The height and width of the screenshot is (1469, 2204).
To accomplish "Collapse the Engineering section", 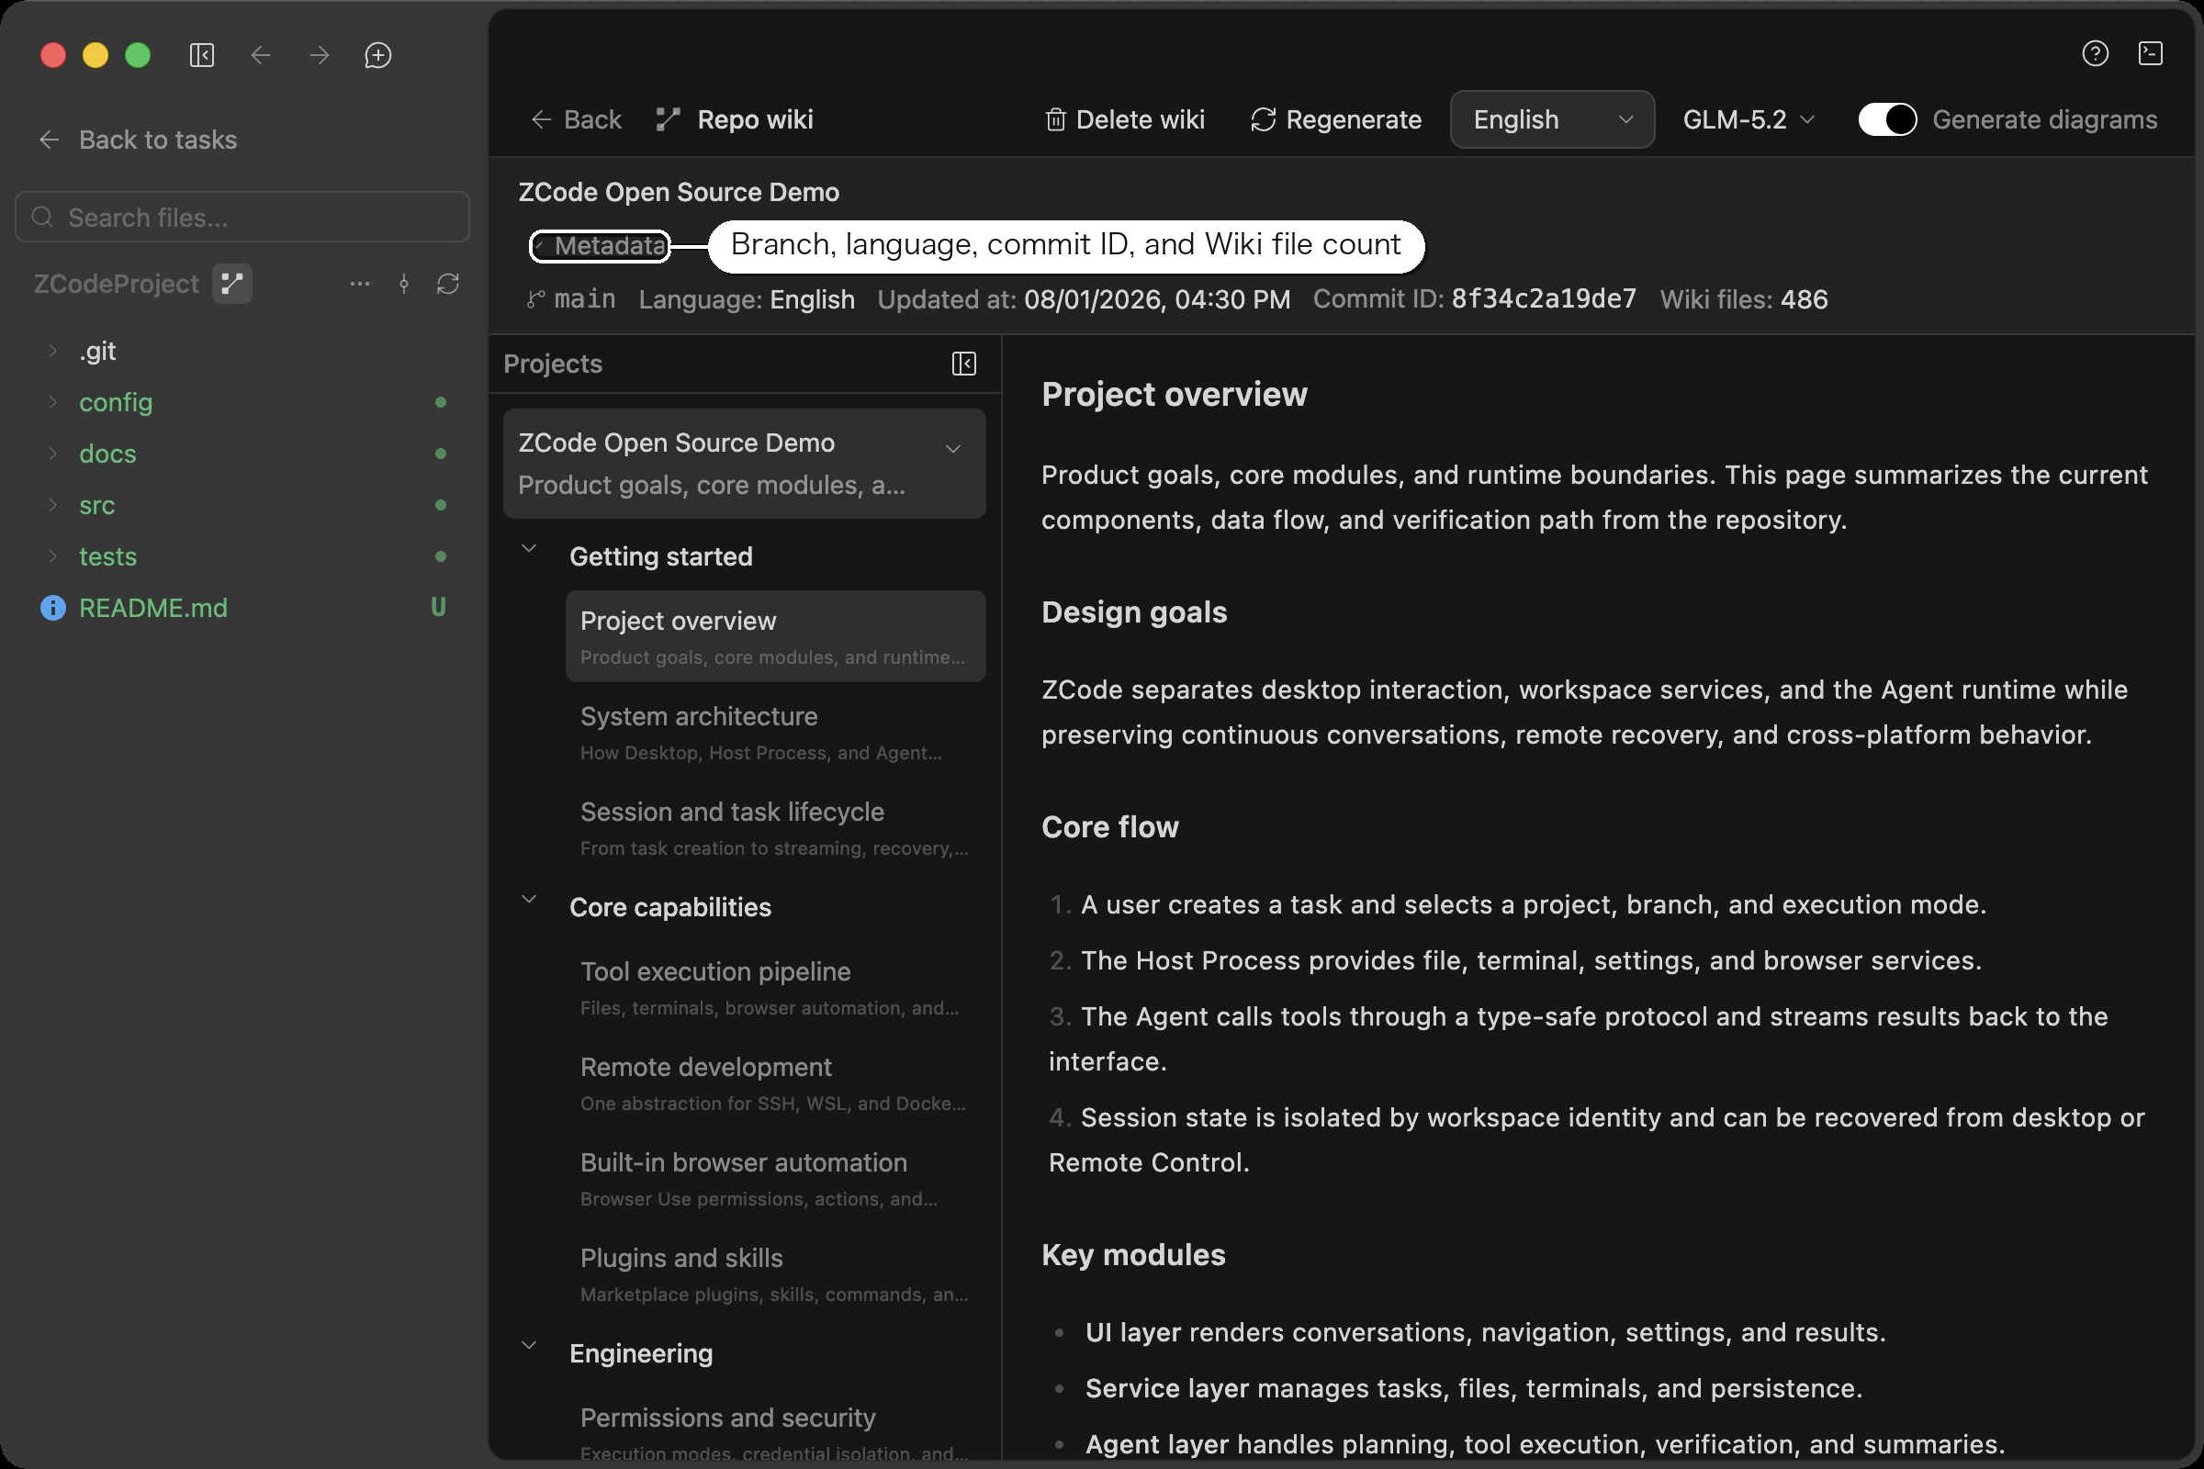I will [x=529, y=1345].
